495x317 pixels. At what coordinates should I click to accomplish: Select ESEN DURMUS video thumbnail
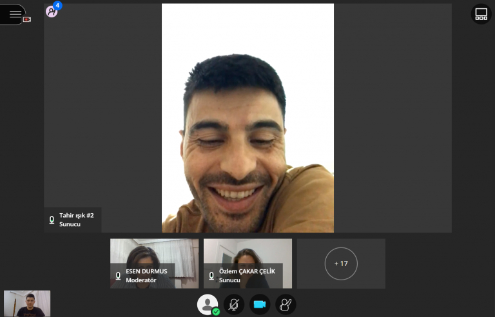155,264
